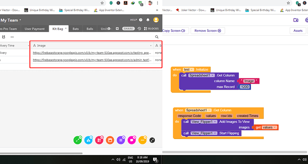Viewport: 308px width, 164px height.
Task: Open base revision history clock icon
Action: click(139, 29)
